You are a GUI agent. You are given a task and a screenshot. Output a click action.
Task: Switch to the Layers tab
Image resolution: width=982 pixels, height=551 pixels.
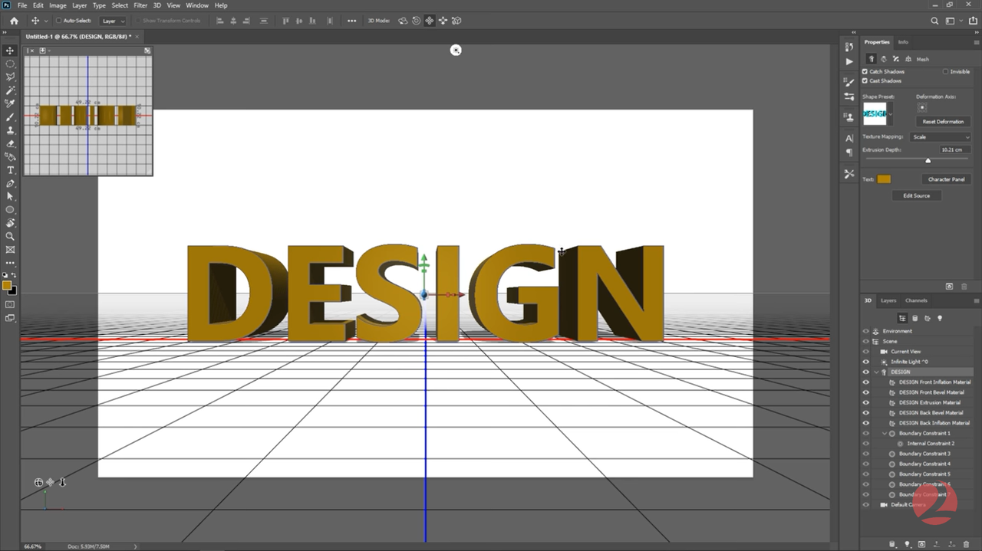pos(888,300)
